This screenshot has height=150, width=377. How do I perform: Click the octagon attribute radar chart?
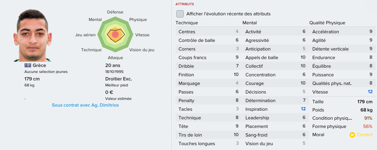point(115,34)
